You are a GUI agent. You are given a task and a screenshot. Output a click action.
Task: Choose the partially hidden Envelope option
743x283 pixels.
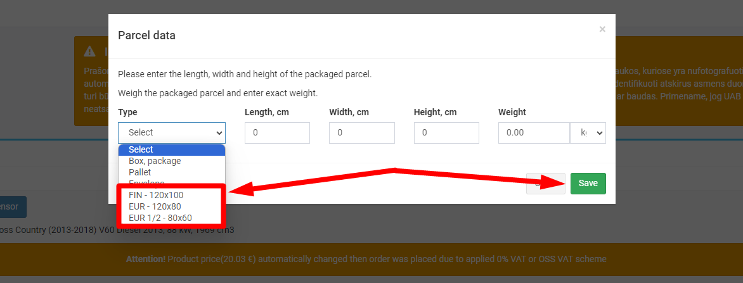tap(146, 182)
